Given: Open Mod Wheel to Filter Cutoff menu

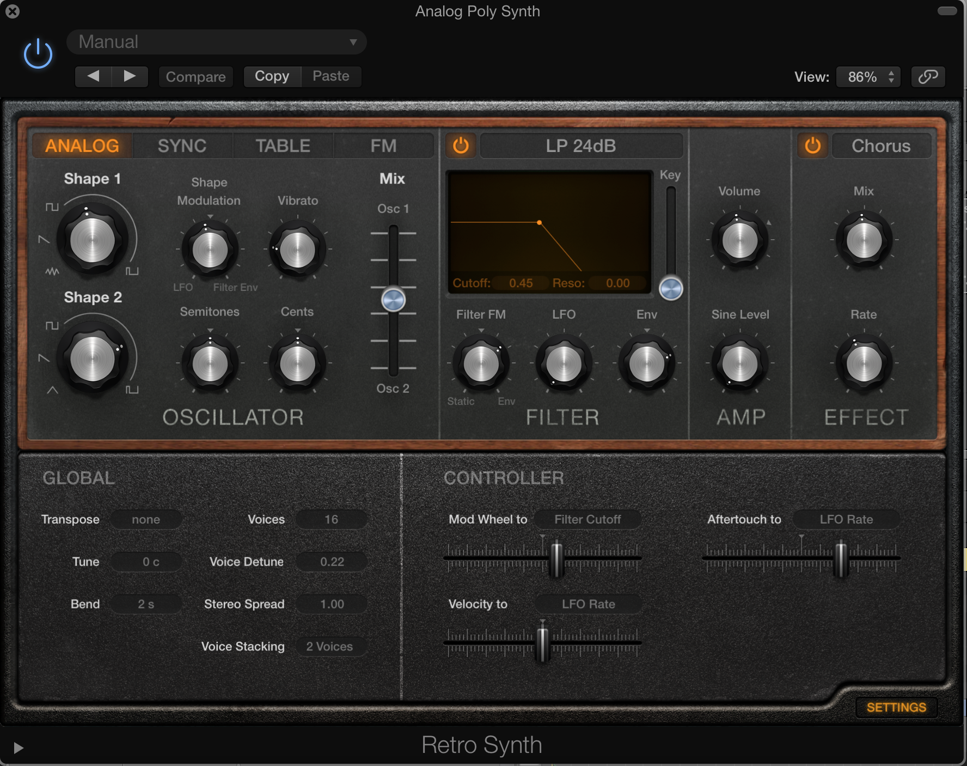Looking at the screenshot, I should click(587, 519).
